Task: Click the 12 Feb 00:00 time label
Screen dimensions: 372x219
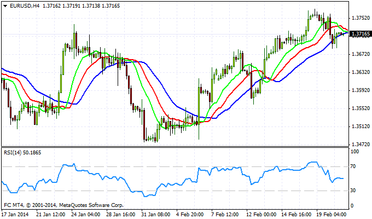Action: (x=261, y=215)
